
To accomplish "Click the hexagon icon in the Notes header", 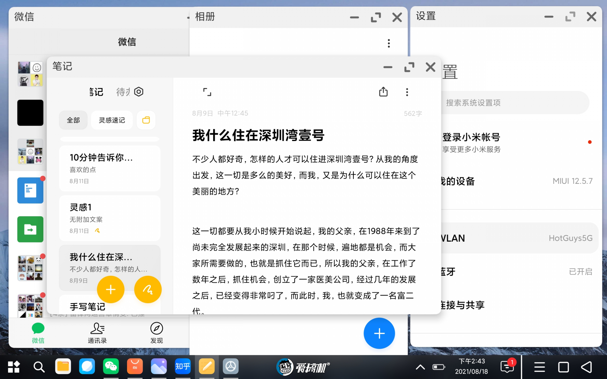I will click(139, 92).
